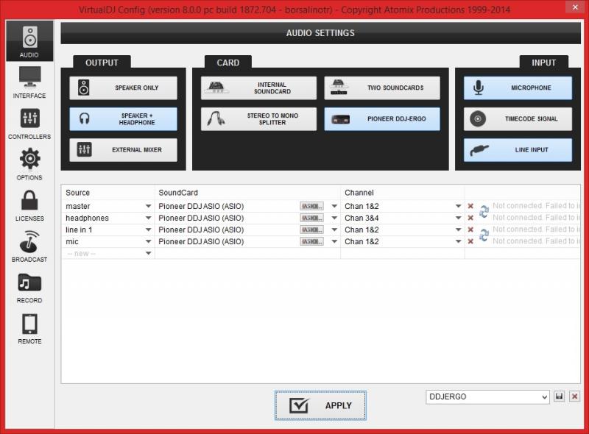Open channel dropdown in headphones row
The image size is (589, 434).
(458, 218)
